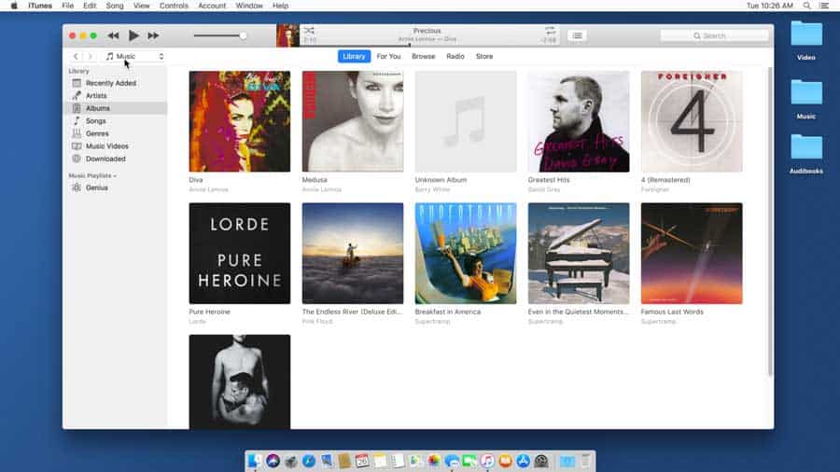The image size is (840, 472).
Task: Open the Genius playlist
Action: click(96, 187)
